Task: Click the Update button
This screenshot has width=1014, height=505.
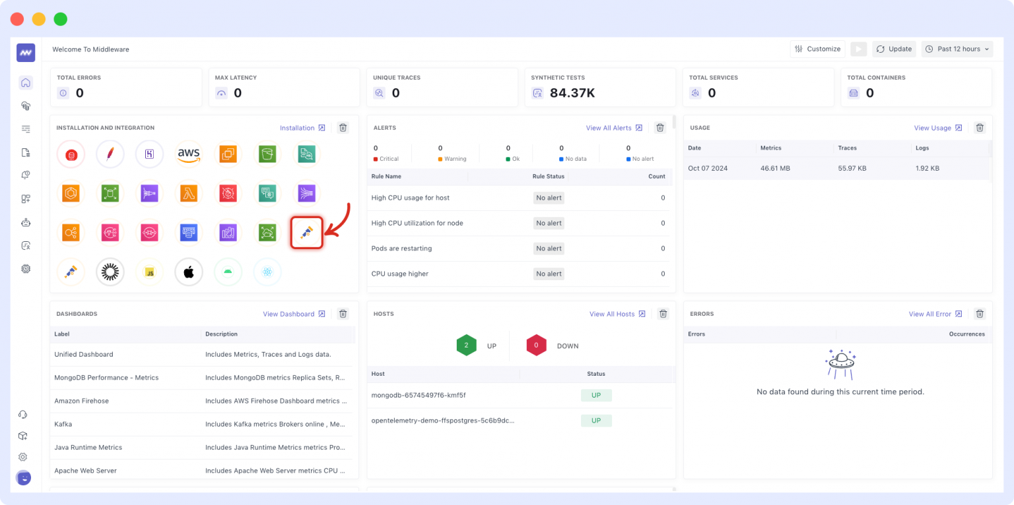Action: point(894,49)
